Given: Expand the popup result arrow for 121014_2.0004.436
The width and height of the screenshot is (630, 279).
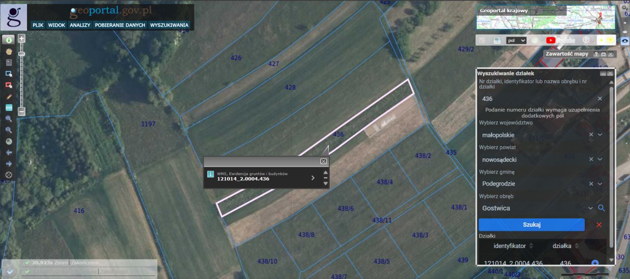Looking at the screenshot, I should 313,178.
